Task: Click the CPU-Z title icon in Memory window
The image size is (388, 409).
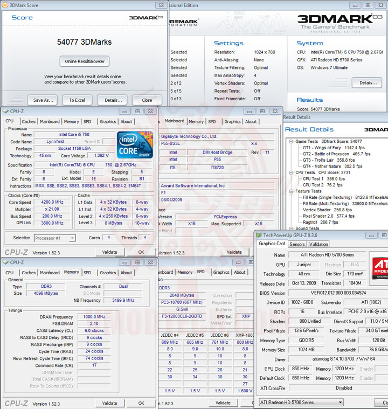Action: [5, 262]
